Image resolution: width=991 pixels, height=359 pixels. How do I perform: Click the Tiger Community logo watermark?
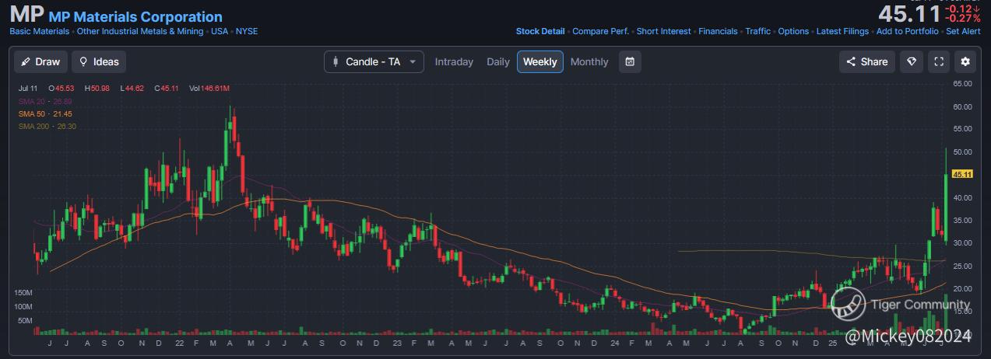[848, 305]
